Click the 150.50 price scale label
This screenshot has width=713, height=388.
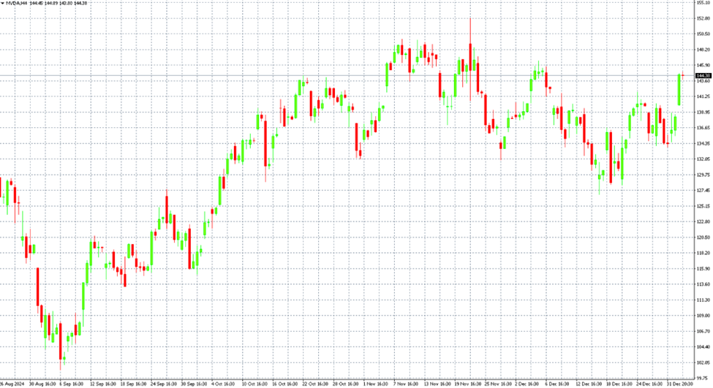702,34
